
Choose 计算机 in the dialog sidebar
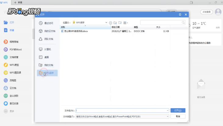coord(45,49)
